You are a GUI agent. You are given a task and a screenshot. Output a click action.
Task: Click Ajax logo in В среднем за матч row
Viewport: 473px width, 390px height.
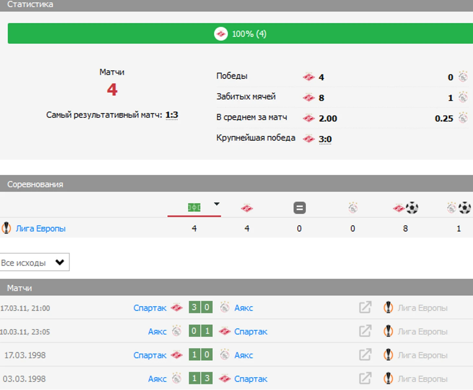pos(463,118)
